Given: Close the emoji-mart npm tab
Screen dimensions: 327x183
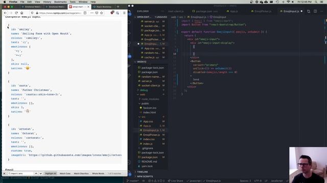Looking at the screenshot, I should point(88,7).
